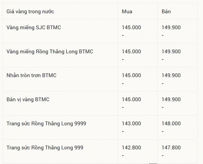Click the buy price for Vàng miếng Rồng Thăng Long
Viewport: 203px width, 164px height.
(x=131, y=52)
